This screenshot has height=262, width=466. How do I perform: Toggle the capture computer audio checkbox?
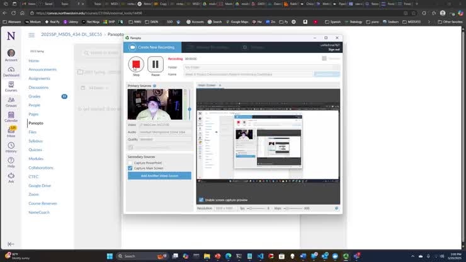131,147
